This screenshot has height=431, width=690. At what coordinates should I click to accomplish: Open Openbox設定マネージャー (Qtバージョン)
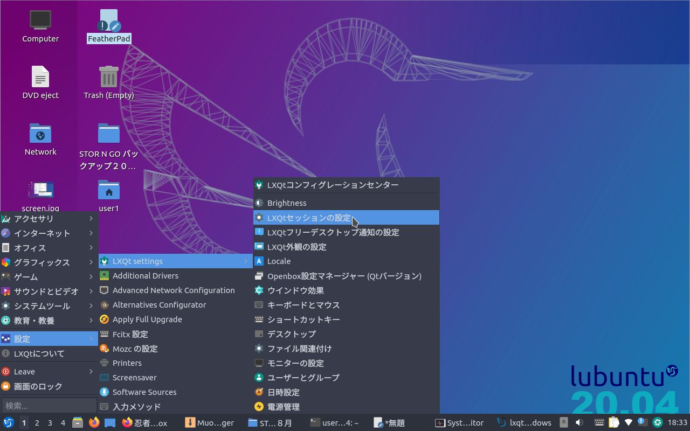click(347, 276)
